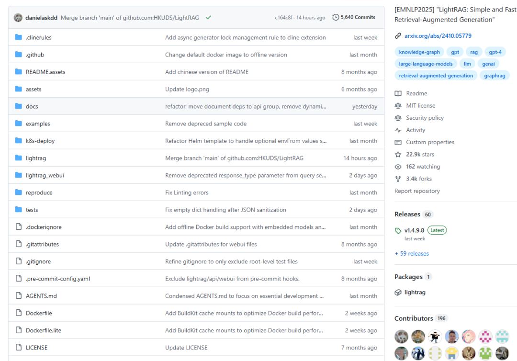Click the tests folder icon

19,209
